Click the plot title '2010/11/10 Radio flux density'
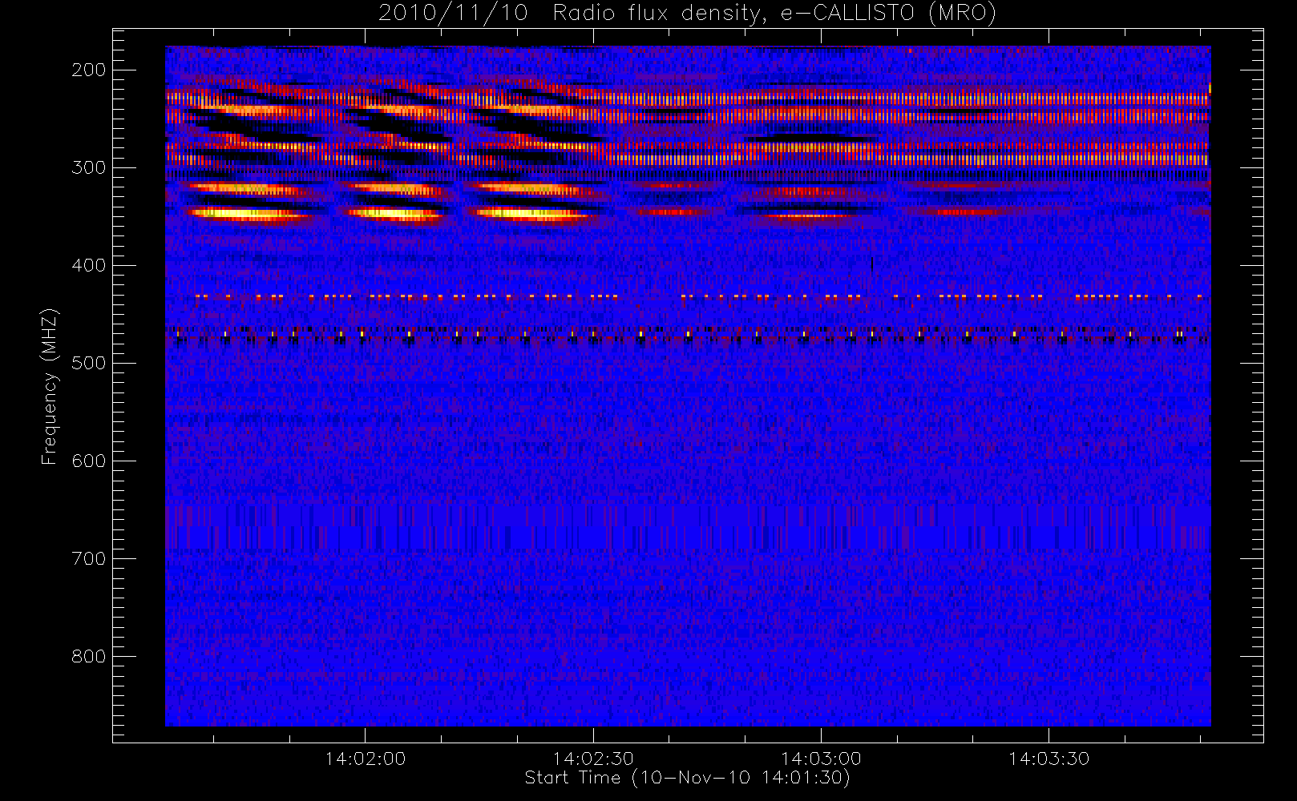The height and width of the screenshot is (801, 1297). (x=687, y=14)
